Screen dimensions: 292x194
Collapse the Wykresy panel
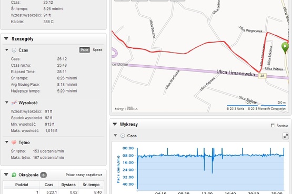tap(115, 124)
